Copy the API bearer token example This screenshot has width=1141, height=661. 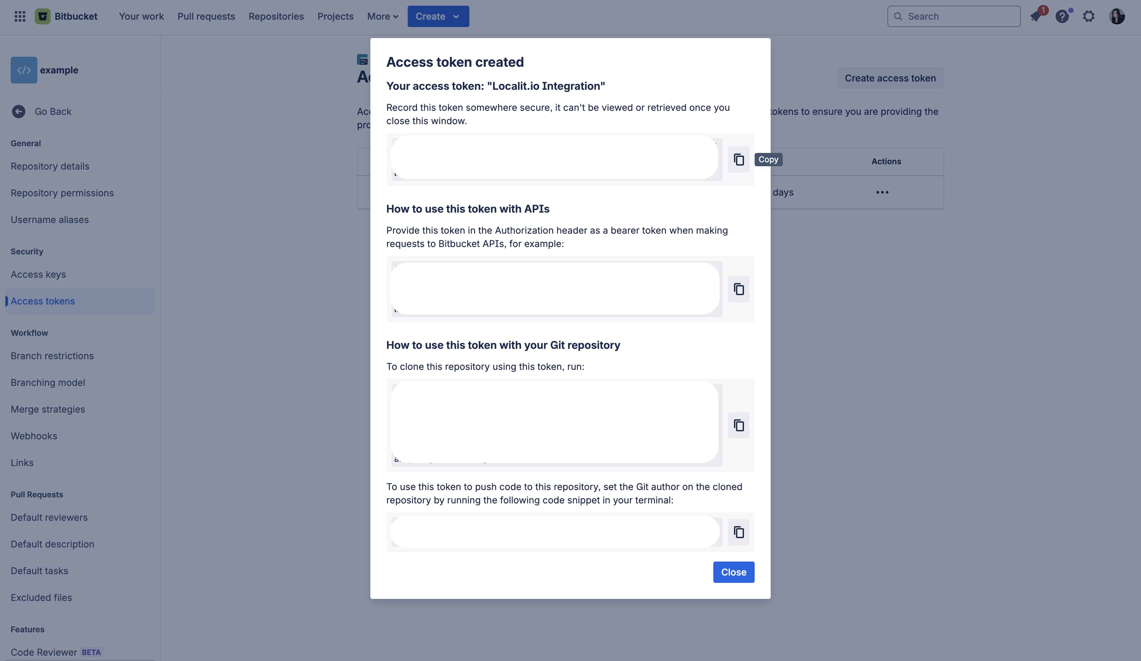(x=738, y=289)
